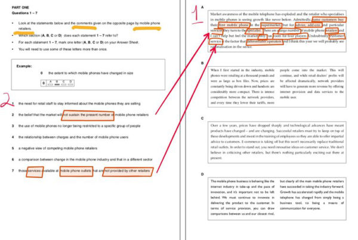
Task: Select statement 5 "a negative view of competing mobile phone retailers"
Action: click(58, 148)
